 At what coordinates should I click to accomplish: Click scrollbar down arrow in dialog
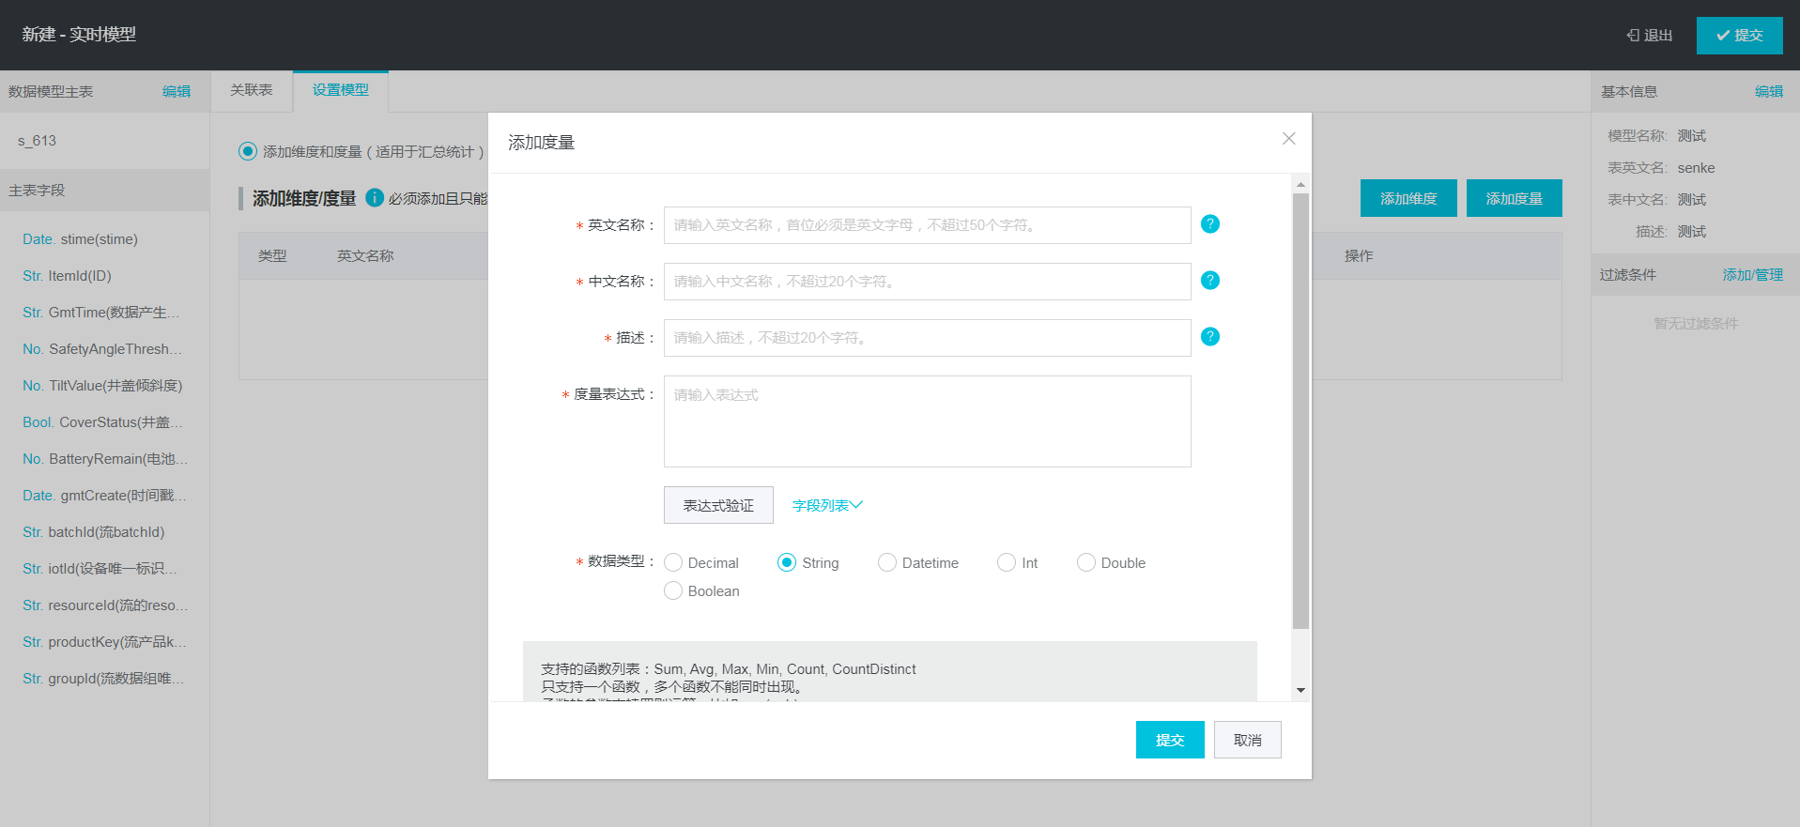[1300, 691]
